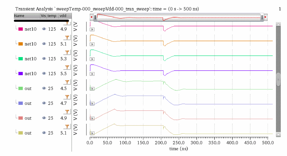Click the filter funnel icon for net10 5.1
The height and width of the screenshot is (156, 287).
pyautogui.click(x=67, y=38)
